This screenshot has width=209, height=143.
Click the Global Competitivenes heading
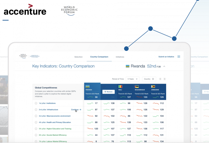[46, 88]
